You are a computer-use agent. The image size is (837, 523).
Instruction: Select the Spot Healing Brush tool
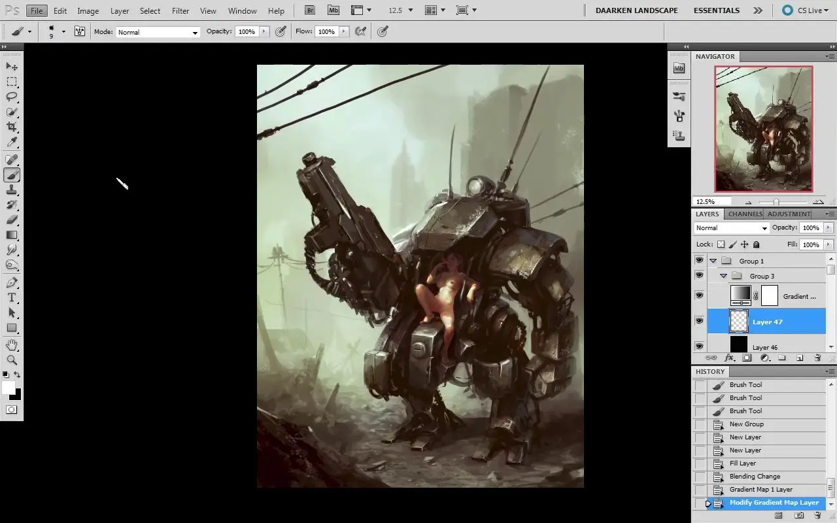[x=12, y=160]
